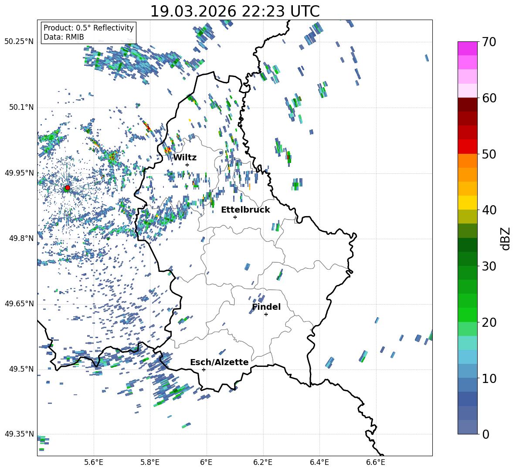The height and width of the screenshot is (471, 516).
Task: Click the title "19.03.2026 22:23 UTC"
Action: coord(234,11)
